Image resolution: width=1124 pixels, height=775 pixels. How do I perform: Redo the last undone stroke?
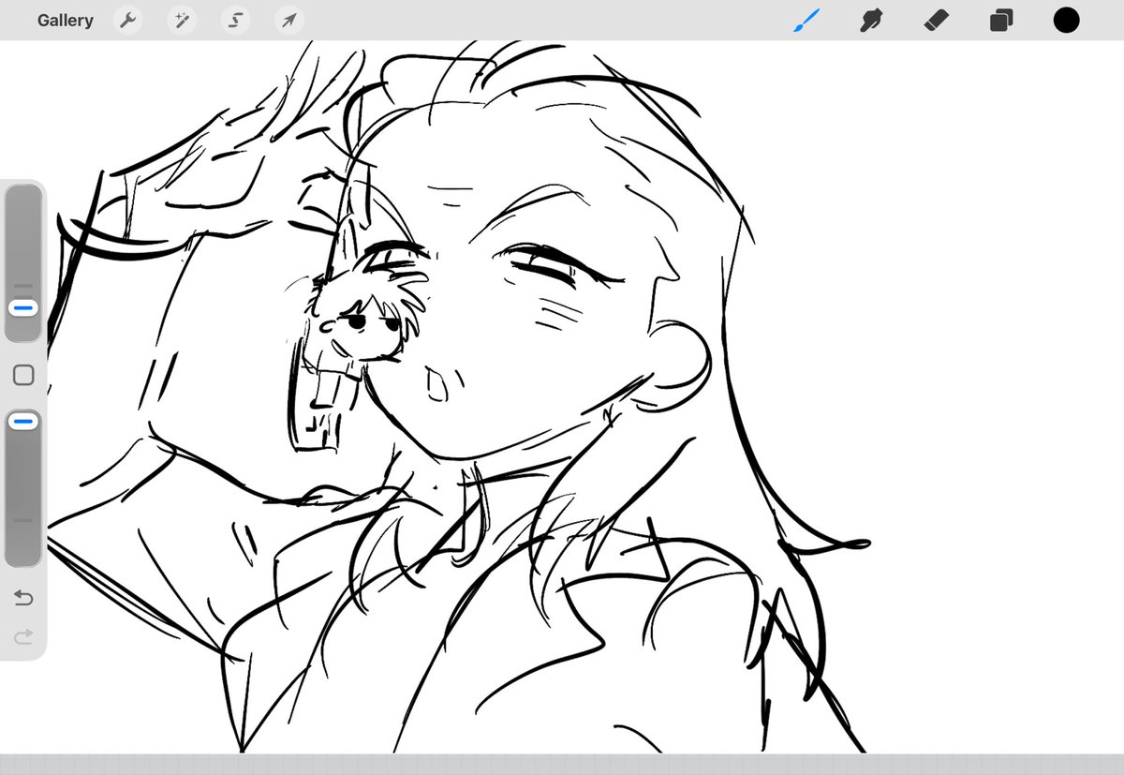tap(23, 637)
